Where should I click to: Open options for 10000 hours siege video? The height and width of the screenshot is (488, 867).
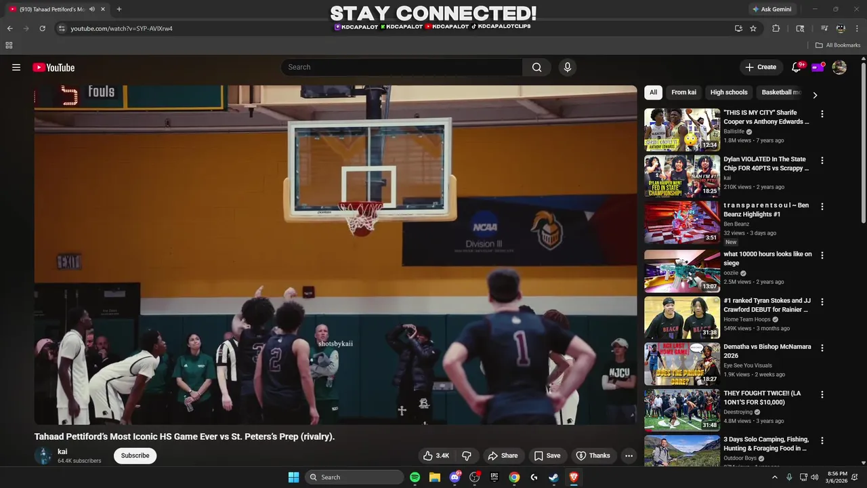[822, 256]
